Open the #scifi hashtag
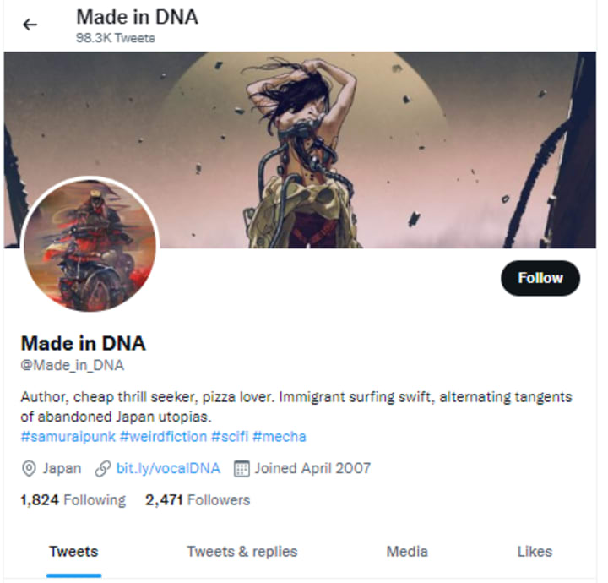Viewport: 608px width, 583px height. click(230, 436)
